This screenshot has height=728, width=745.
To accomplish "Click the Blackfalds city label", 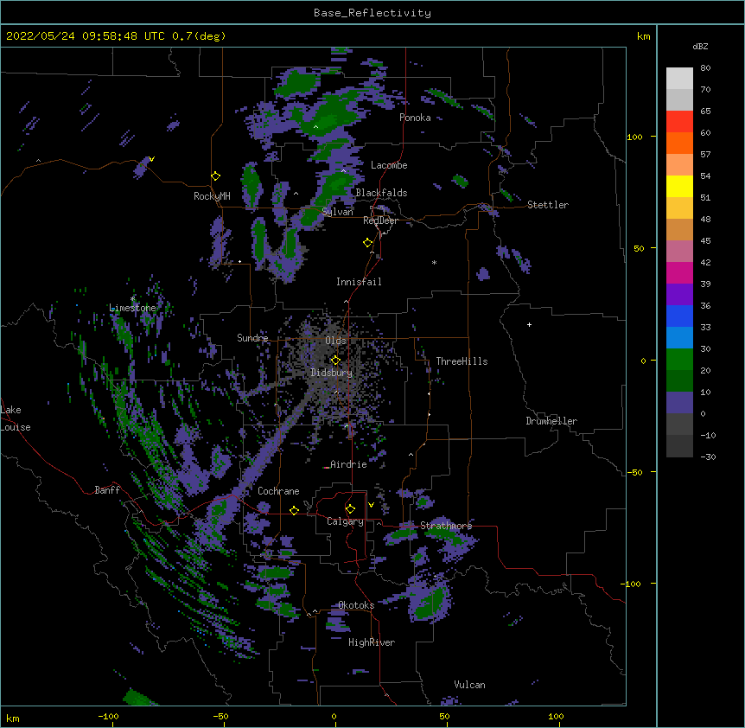I will (x=381, y=193).
